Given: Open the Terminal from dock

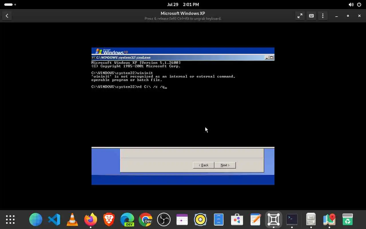Looking at the screenshot, I should pos(292,220).
